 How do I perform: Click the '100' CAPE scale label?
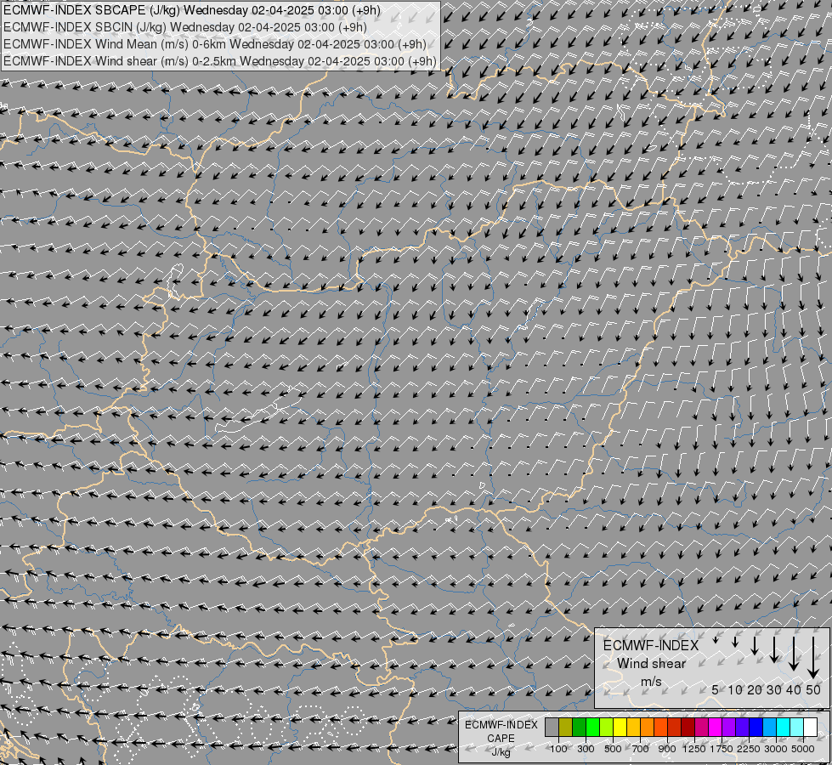pos(558,749)
